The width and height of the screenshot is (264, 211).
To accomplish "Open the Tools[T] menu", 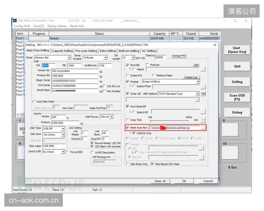I will point(39,26).
